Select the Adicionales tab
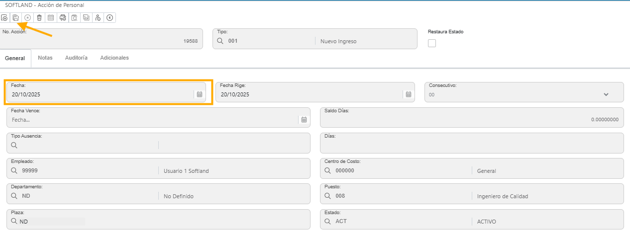 coord(114,58)
